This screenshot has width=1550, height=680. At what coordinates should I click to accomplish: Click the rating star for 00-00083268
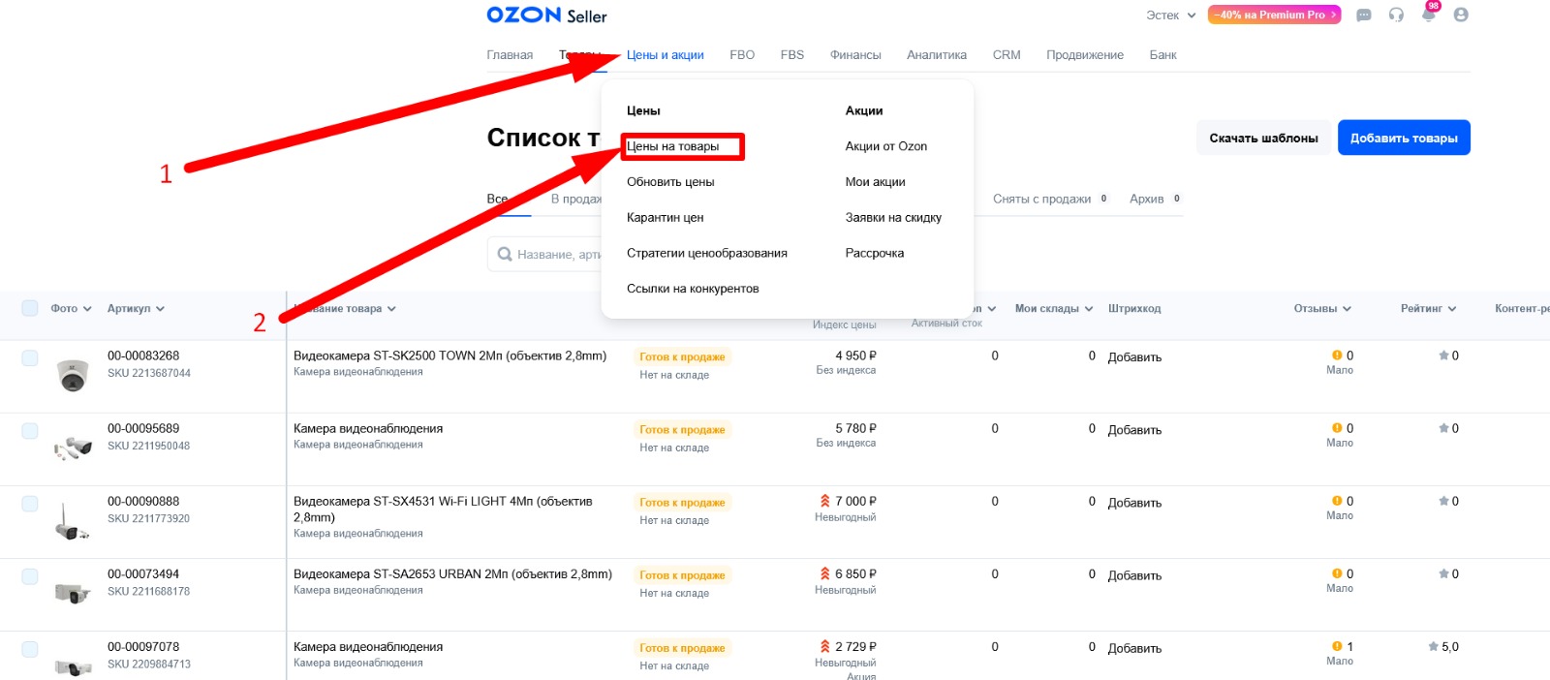tap(1443, 355)
